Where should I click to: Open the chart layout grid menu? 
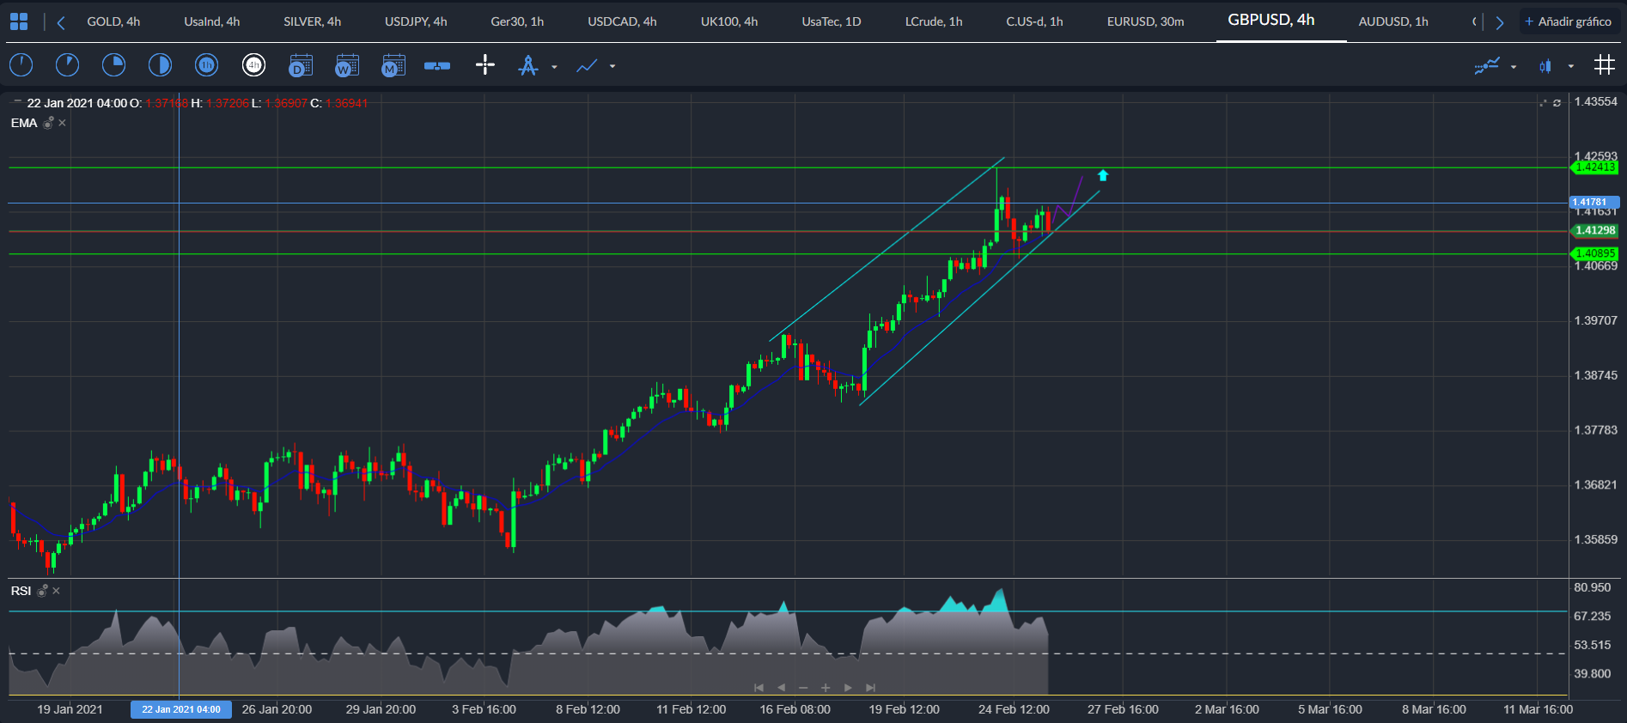click(19, 21)
